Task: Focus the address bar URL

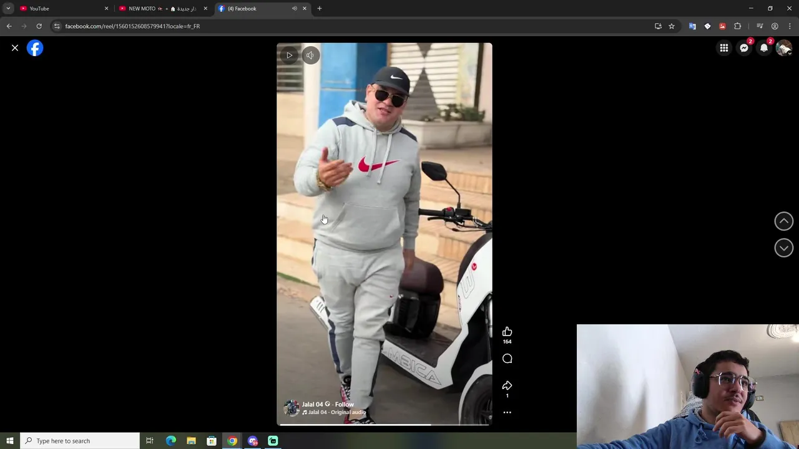Action: 132,26
